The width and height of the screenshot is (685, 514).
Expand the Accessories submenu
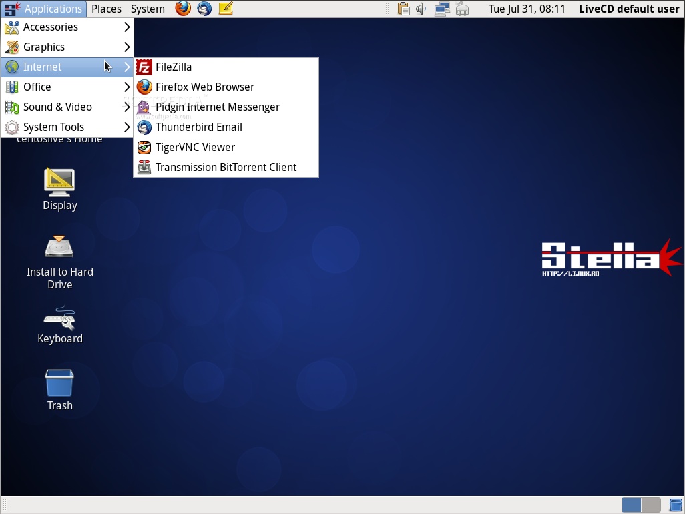click(67, 27)
